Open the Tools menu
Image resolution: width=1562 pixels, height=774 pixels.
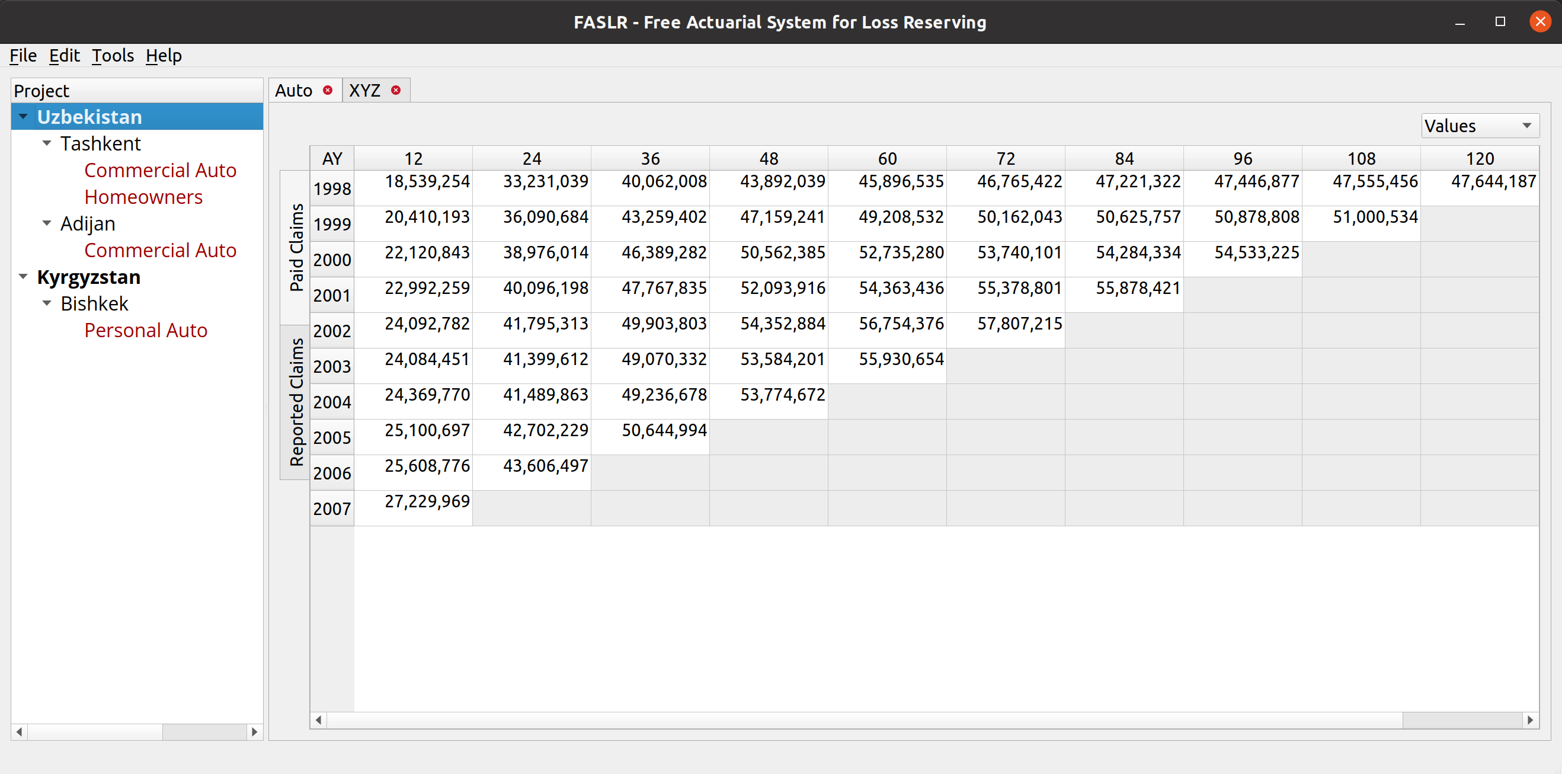[x=112, y=56]
